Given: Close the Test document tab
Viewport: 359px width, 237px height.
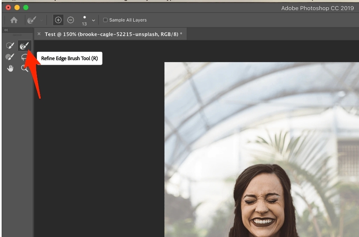Looking at the screenshot, I should (x=39, y=34).
